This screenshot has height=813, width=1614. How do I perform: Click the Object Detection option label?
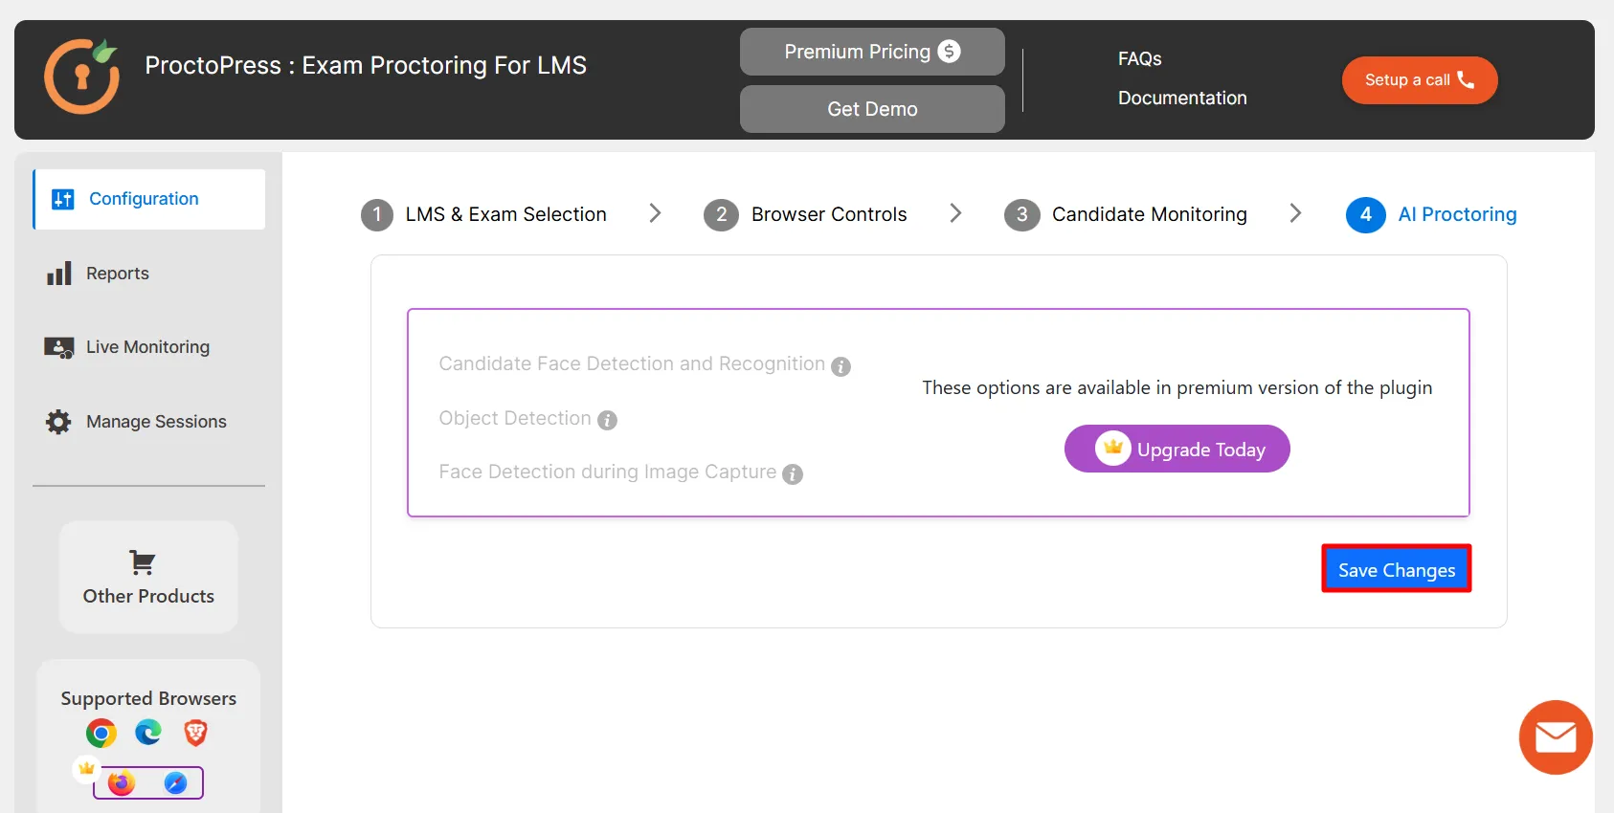pos(515,418)
